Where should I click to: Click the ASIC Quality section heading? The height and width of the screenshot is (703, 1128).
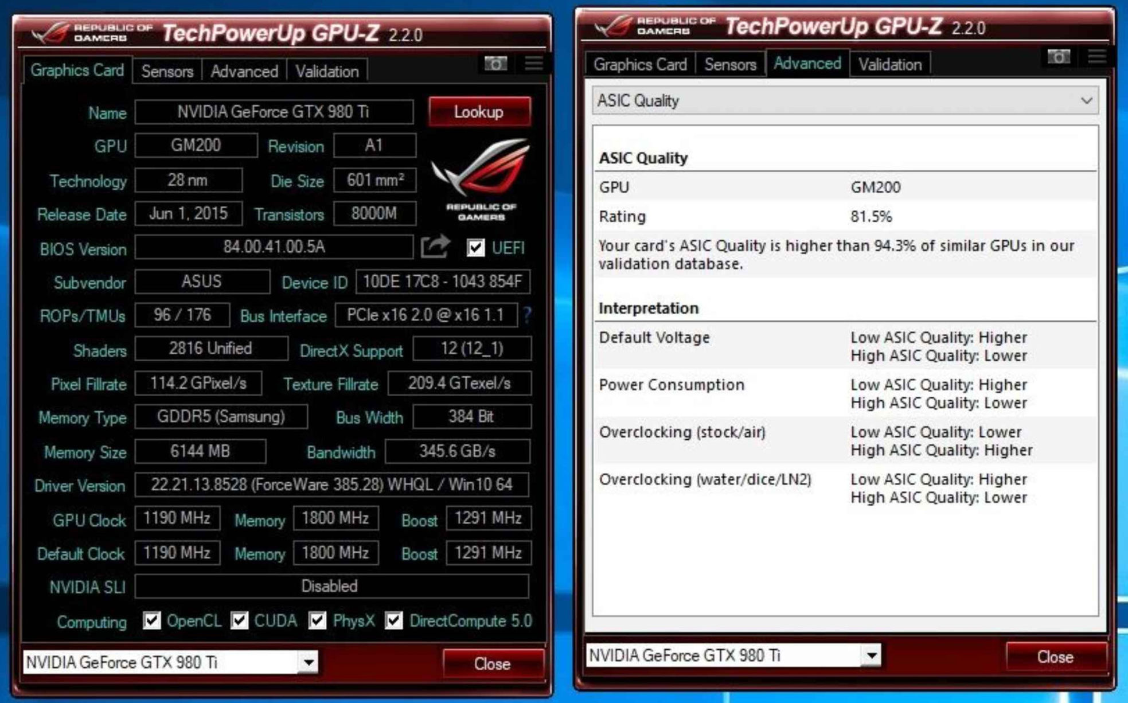click(x=643, y=158)
